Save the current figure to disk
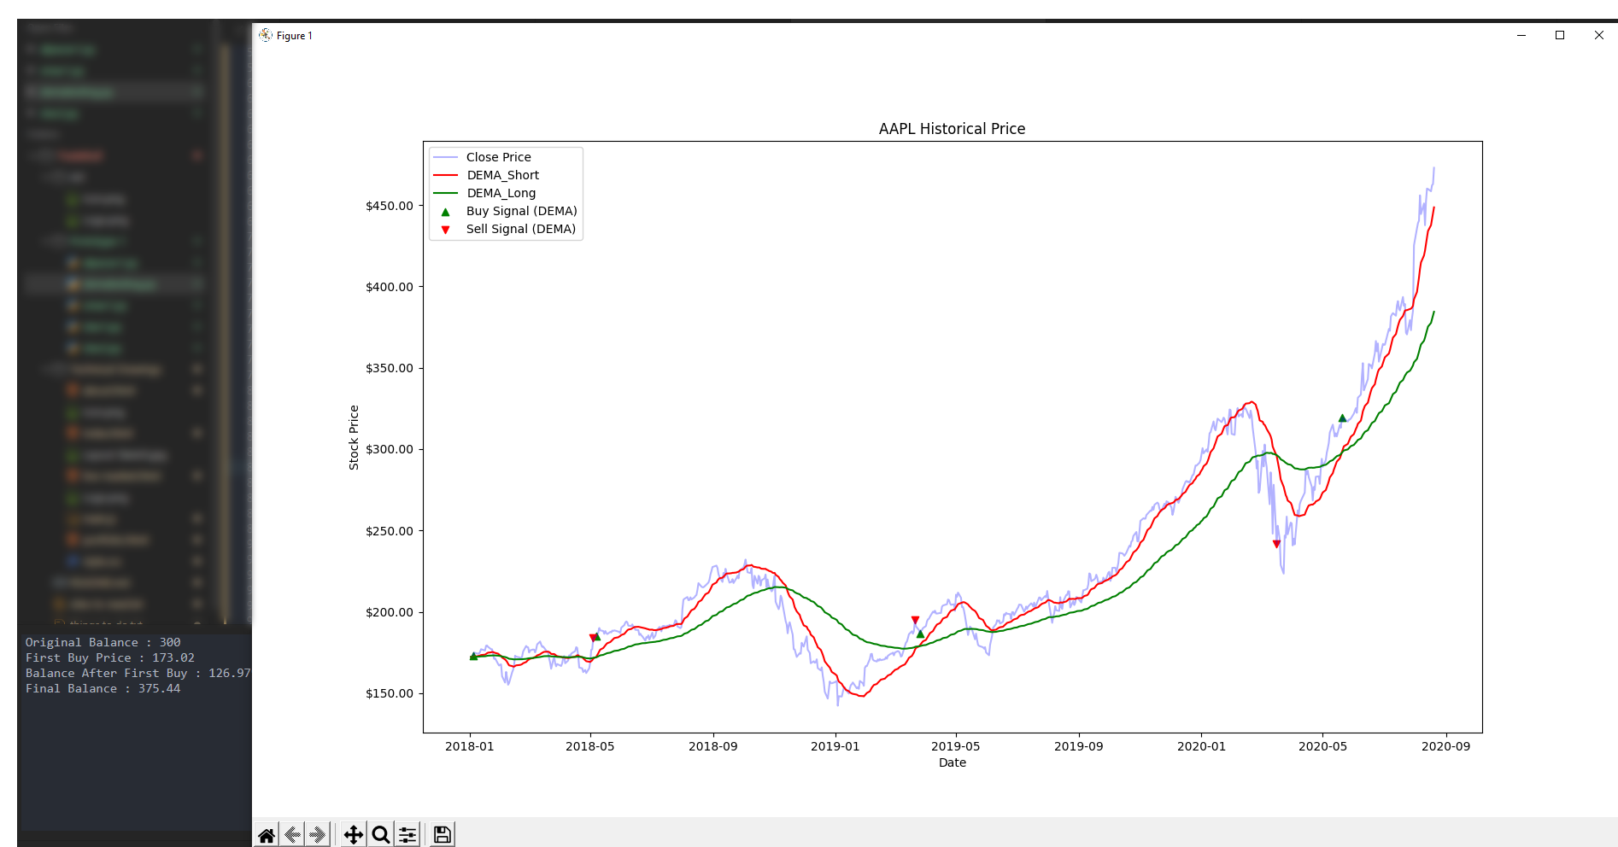1618x847 pixels. 442,834
